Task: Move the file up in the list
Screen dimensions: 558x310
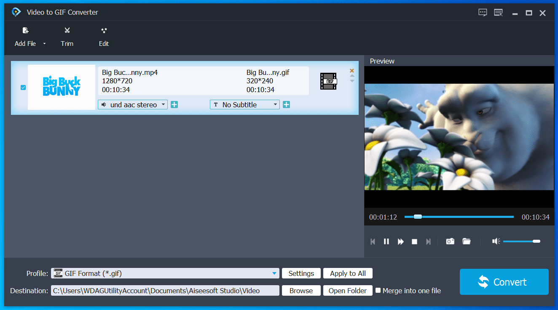Action: tap(352, 76)
